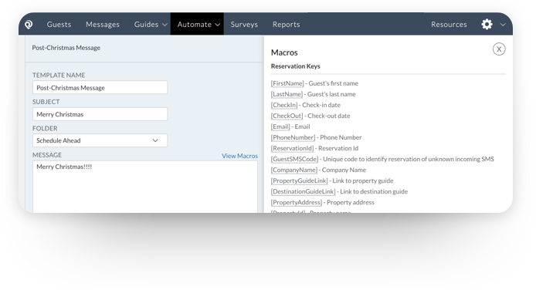The image size is (536, 290).
Task: Insert the [PropertyAddress] macro
Action: tap(297, 202)
